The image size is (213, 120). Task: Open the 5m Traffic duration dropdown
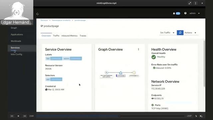tap(167, 33)
